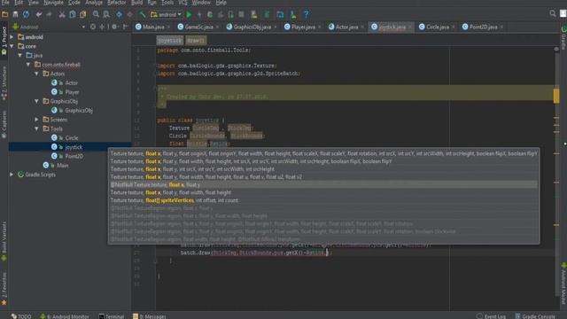Expand the android module node
Screen dimensions: 567x319
pos(12,37)
